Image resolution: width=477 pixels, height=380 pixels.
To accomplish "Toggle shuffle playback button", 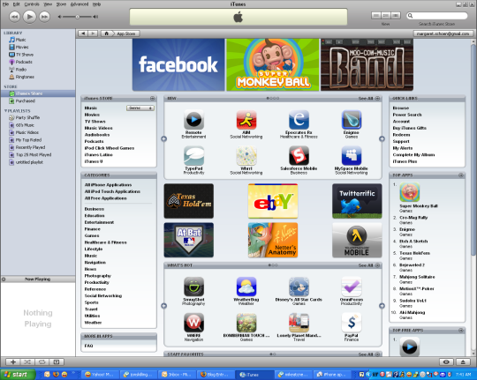I will click(x=27, y=361).
